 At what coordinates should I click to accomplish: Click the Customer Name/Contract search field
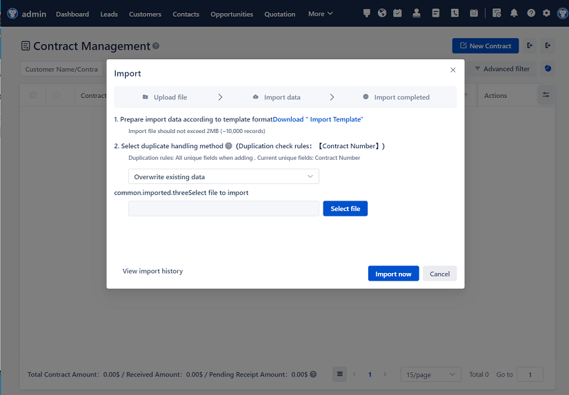pyautogui.click(x=61, y=69)
